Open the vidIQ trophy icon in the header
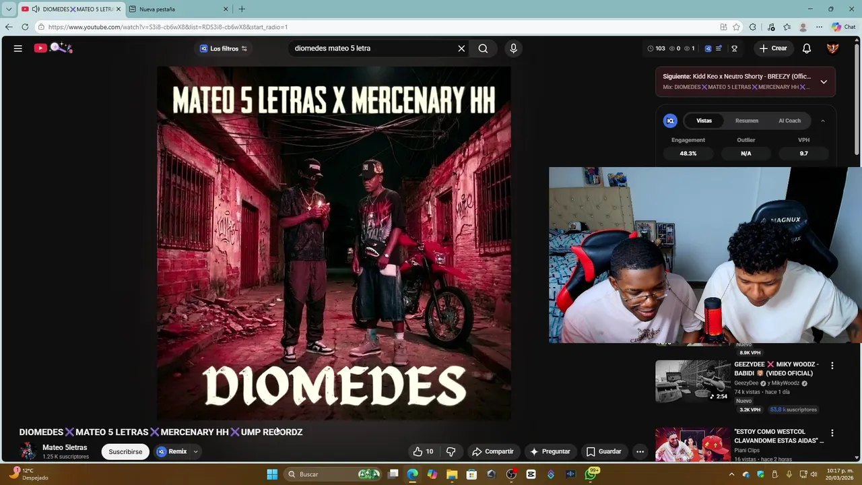 (x=734, y=48)
